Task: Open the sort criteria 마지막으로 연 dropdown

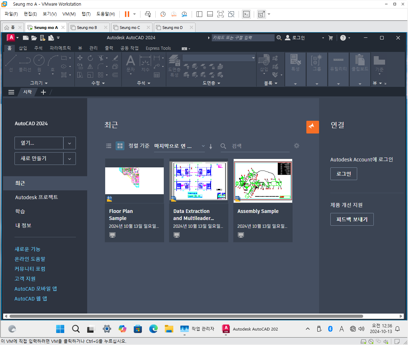Action: pos(179,146)
